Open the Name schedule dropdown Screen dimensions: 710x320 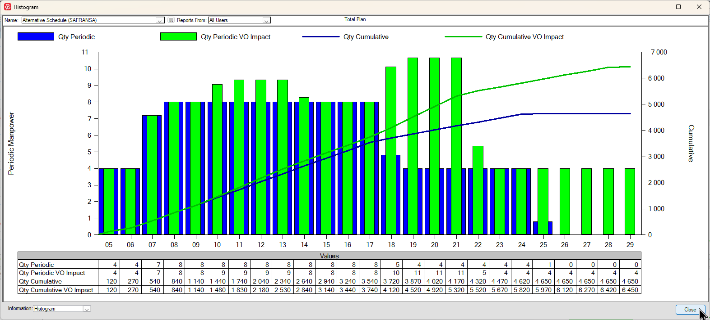pos(160,20)
